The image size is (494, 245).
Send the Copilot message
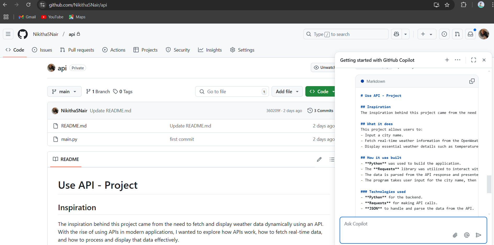coord(479,235)
